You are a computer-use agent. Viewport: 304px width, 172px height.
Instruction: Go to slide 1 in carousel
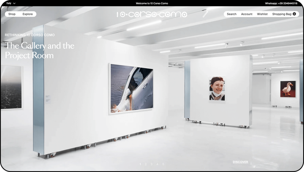[x=140, y=164]
